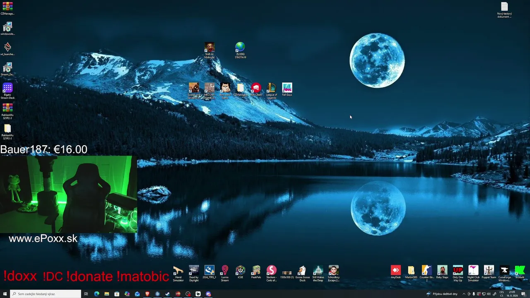
Task: Switch the CES keyboard language indicator
Action: click(502, 294)
